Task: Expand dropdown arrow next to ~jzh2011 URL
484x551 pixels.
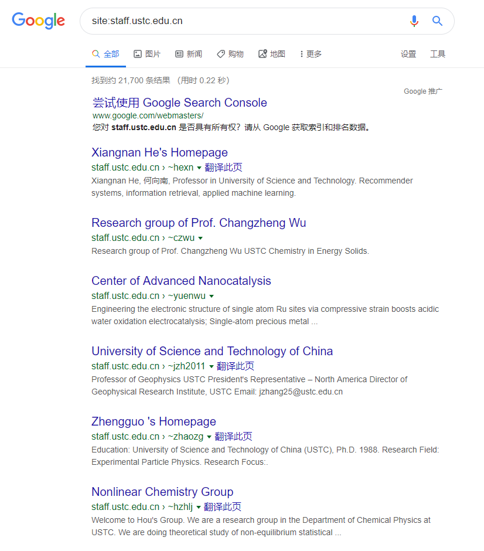Action: 212,366
